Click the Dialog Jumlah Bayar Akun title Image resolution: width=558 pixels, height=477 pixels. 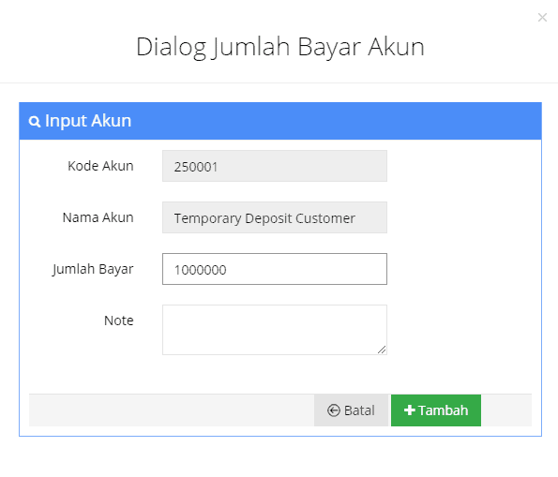[280, 47]
